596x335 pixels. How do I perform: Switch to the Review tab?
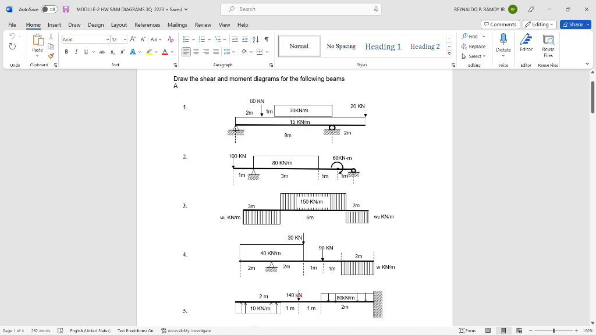(203, 24)
